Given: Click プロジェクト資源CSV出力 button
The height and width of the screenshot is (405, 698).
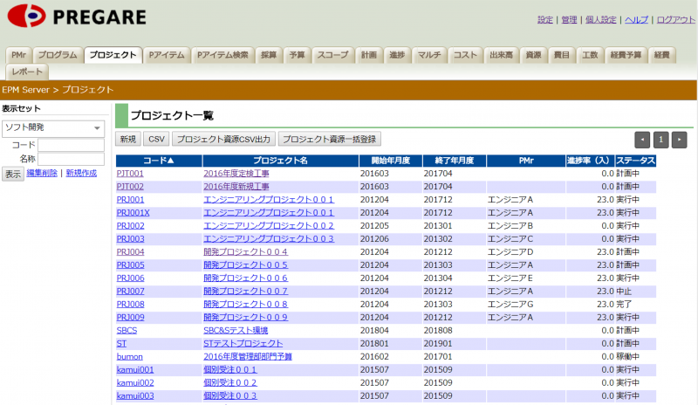Looking at the screenshot, I should [223, 139].
